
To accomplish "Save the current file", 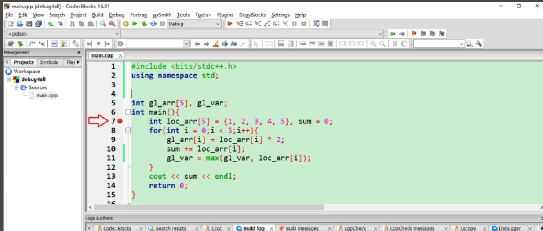I will (29, 24).
